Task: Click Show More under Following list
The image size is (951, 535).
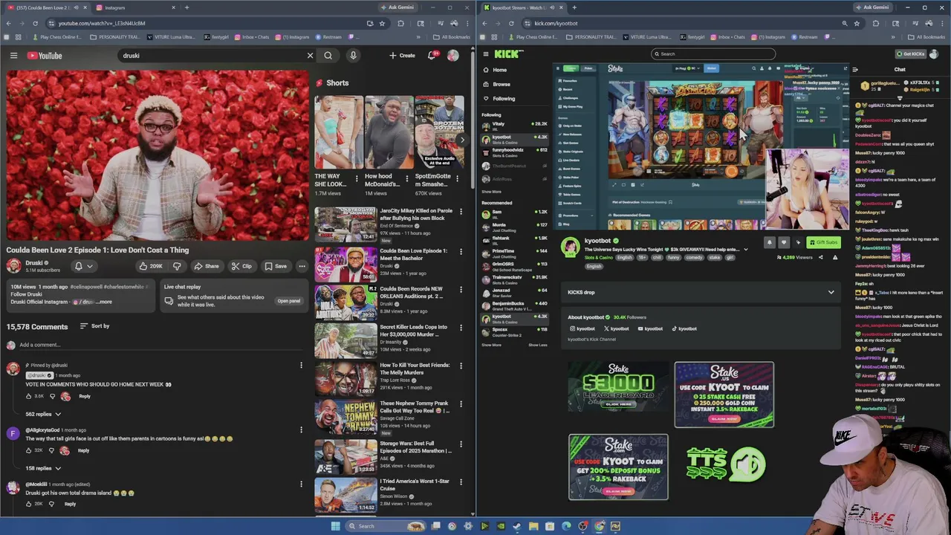Action: tap(491, 192)
